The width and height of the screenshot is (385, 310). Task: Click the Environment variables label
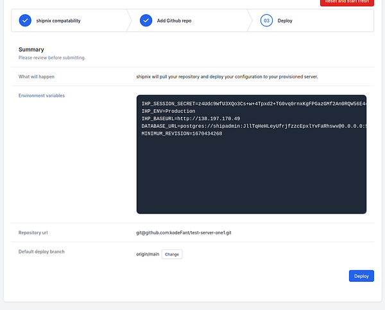coord(42,96)
